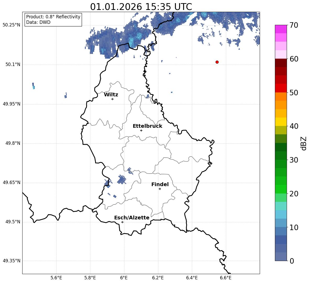The height and width of the screenshot is (283, 310).
Task: Click the 49.8°N latitude label
Action: click(13, 143)
